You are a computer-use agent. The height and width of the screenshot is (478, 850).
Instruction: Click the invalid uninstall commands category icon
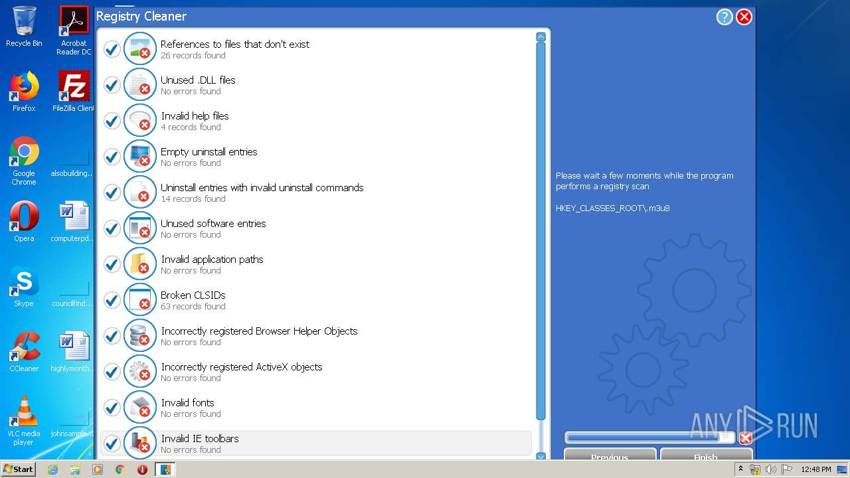pyautogui.click(x=140, y=193)
